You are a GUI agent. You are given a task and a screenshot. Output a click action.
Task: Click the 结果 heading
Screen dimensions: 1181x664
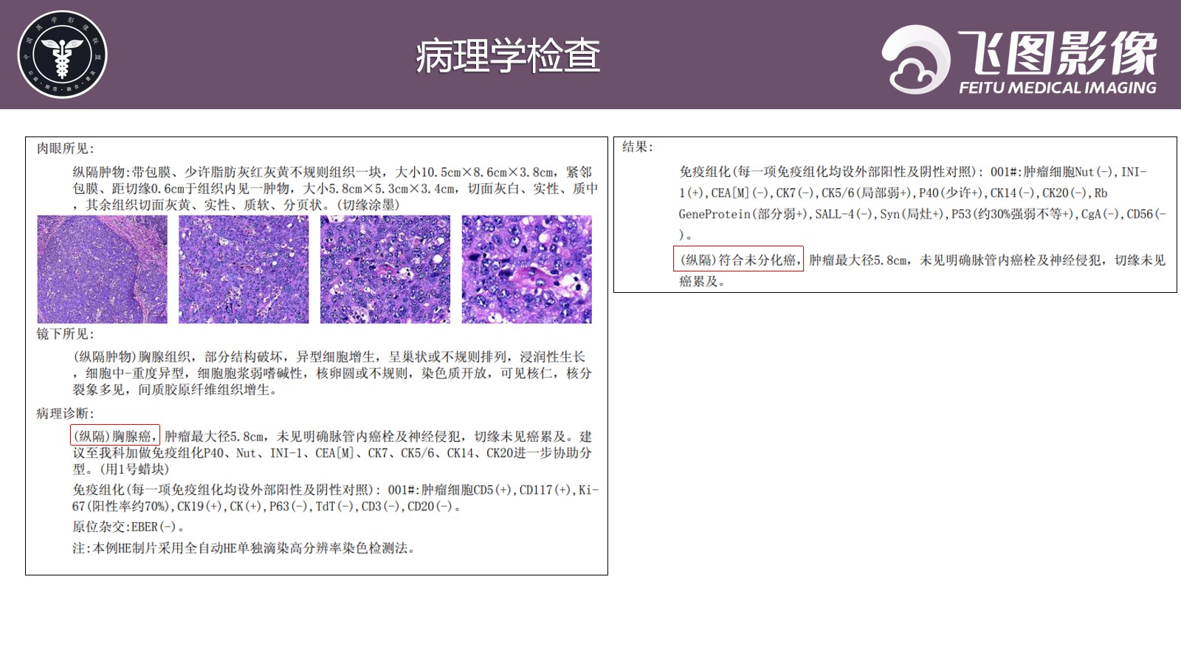[638, 147]
